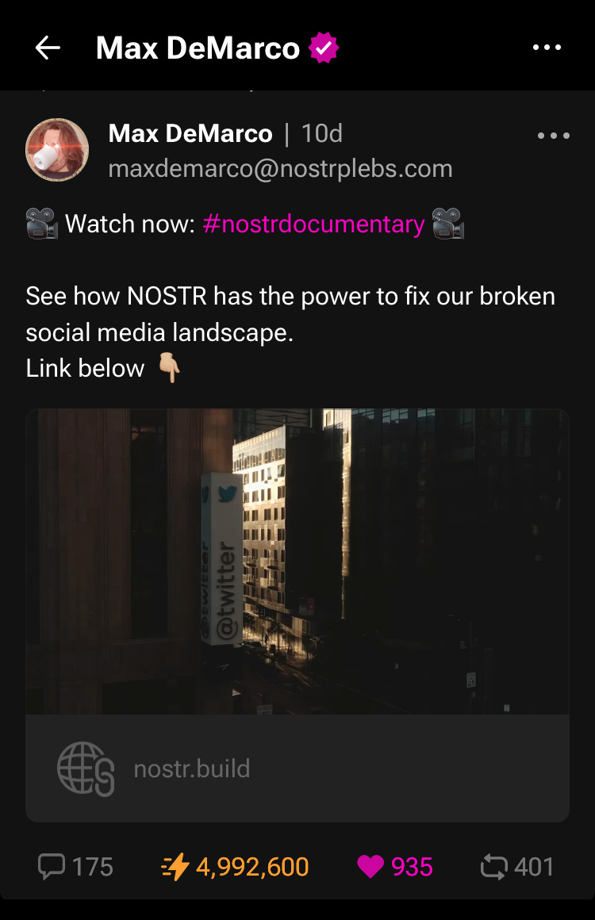The height and width of the screenshot is (920, 595).
Task: Click the pink verified badge
Action: click(x=324, y=48)
